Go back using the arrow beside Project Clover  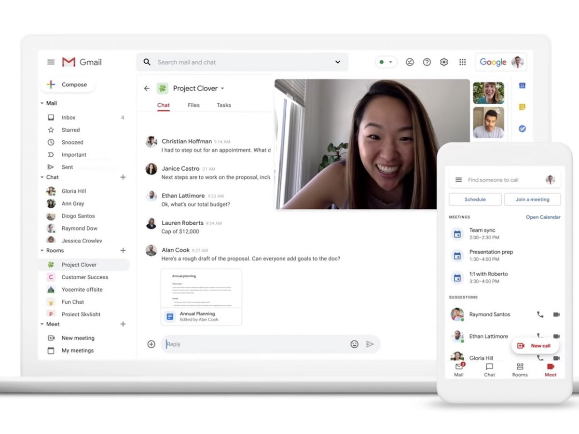pos(147,88)
